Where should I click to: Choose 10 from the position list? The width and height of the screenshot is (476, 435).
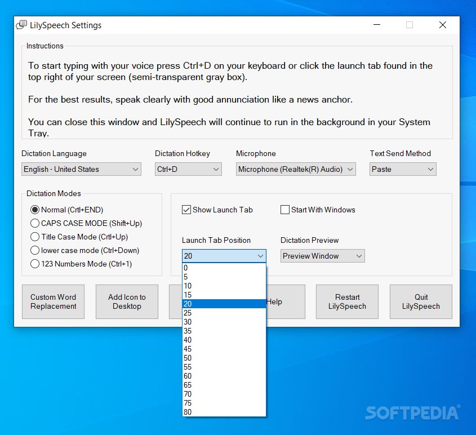(x=224, y=286)
